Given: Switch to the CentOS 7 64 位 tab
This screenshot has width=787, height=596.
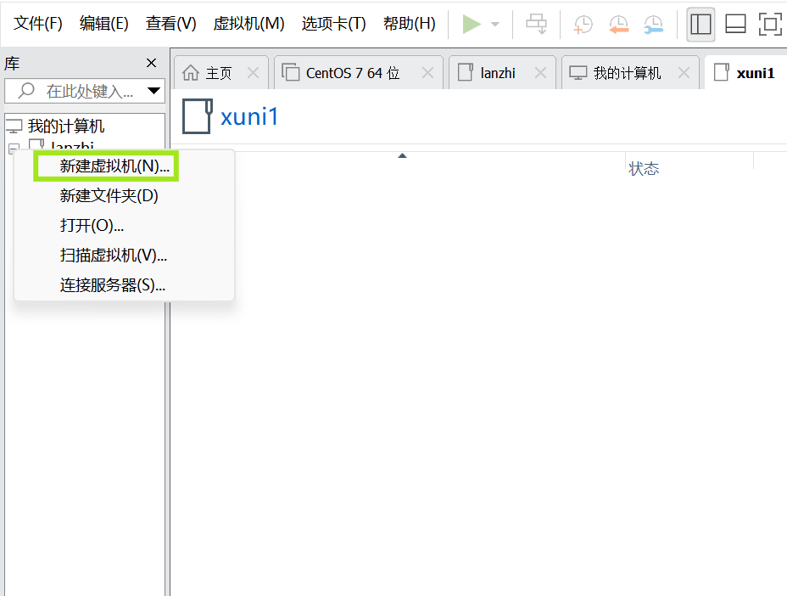Looking at the screenshot, I should coord(353,73).
